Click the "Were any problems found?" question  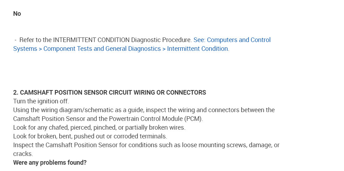[50, 163]
